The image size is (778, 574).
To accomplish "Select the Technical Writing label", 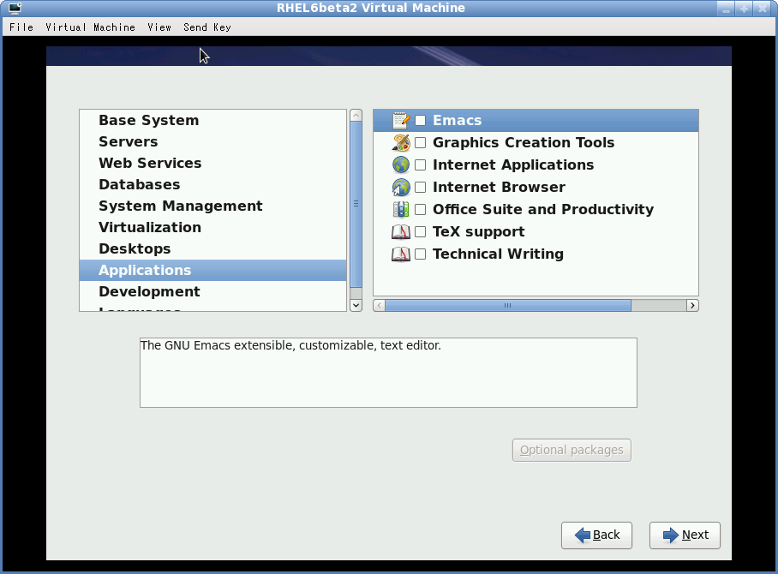I will click(x=498, y=254).
